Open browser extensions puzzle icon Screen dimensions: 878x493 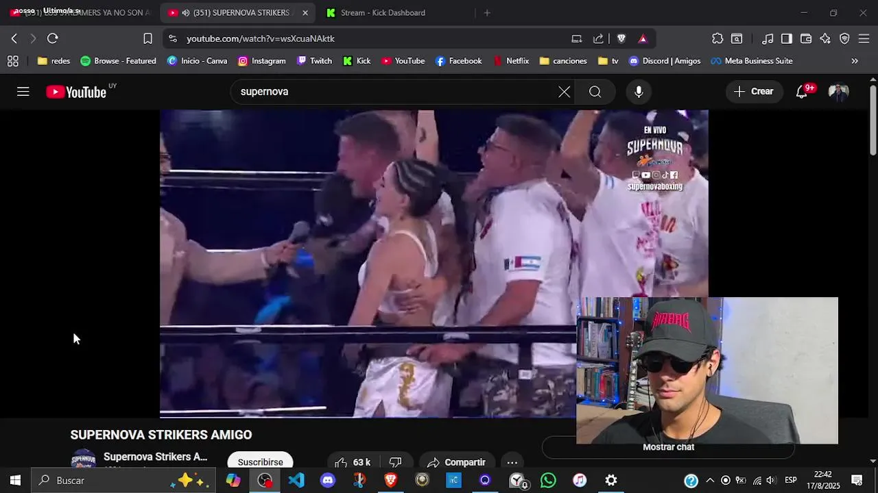pos(717,38)
